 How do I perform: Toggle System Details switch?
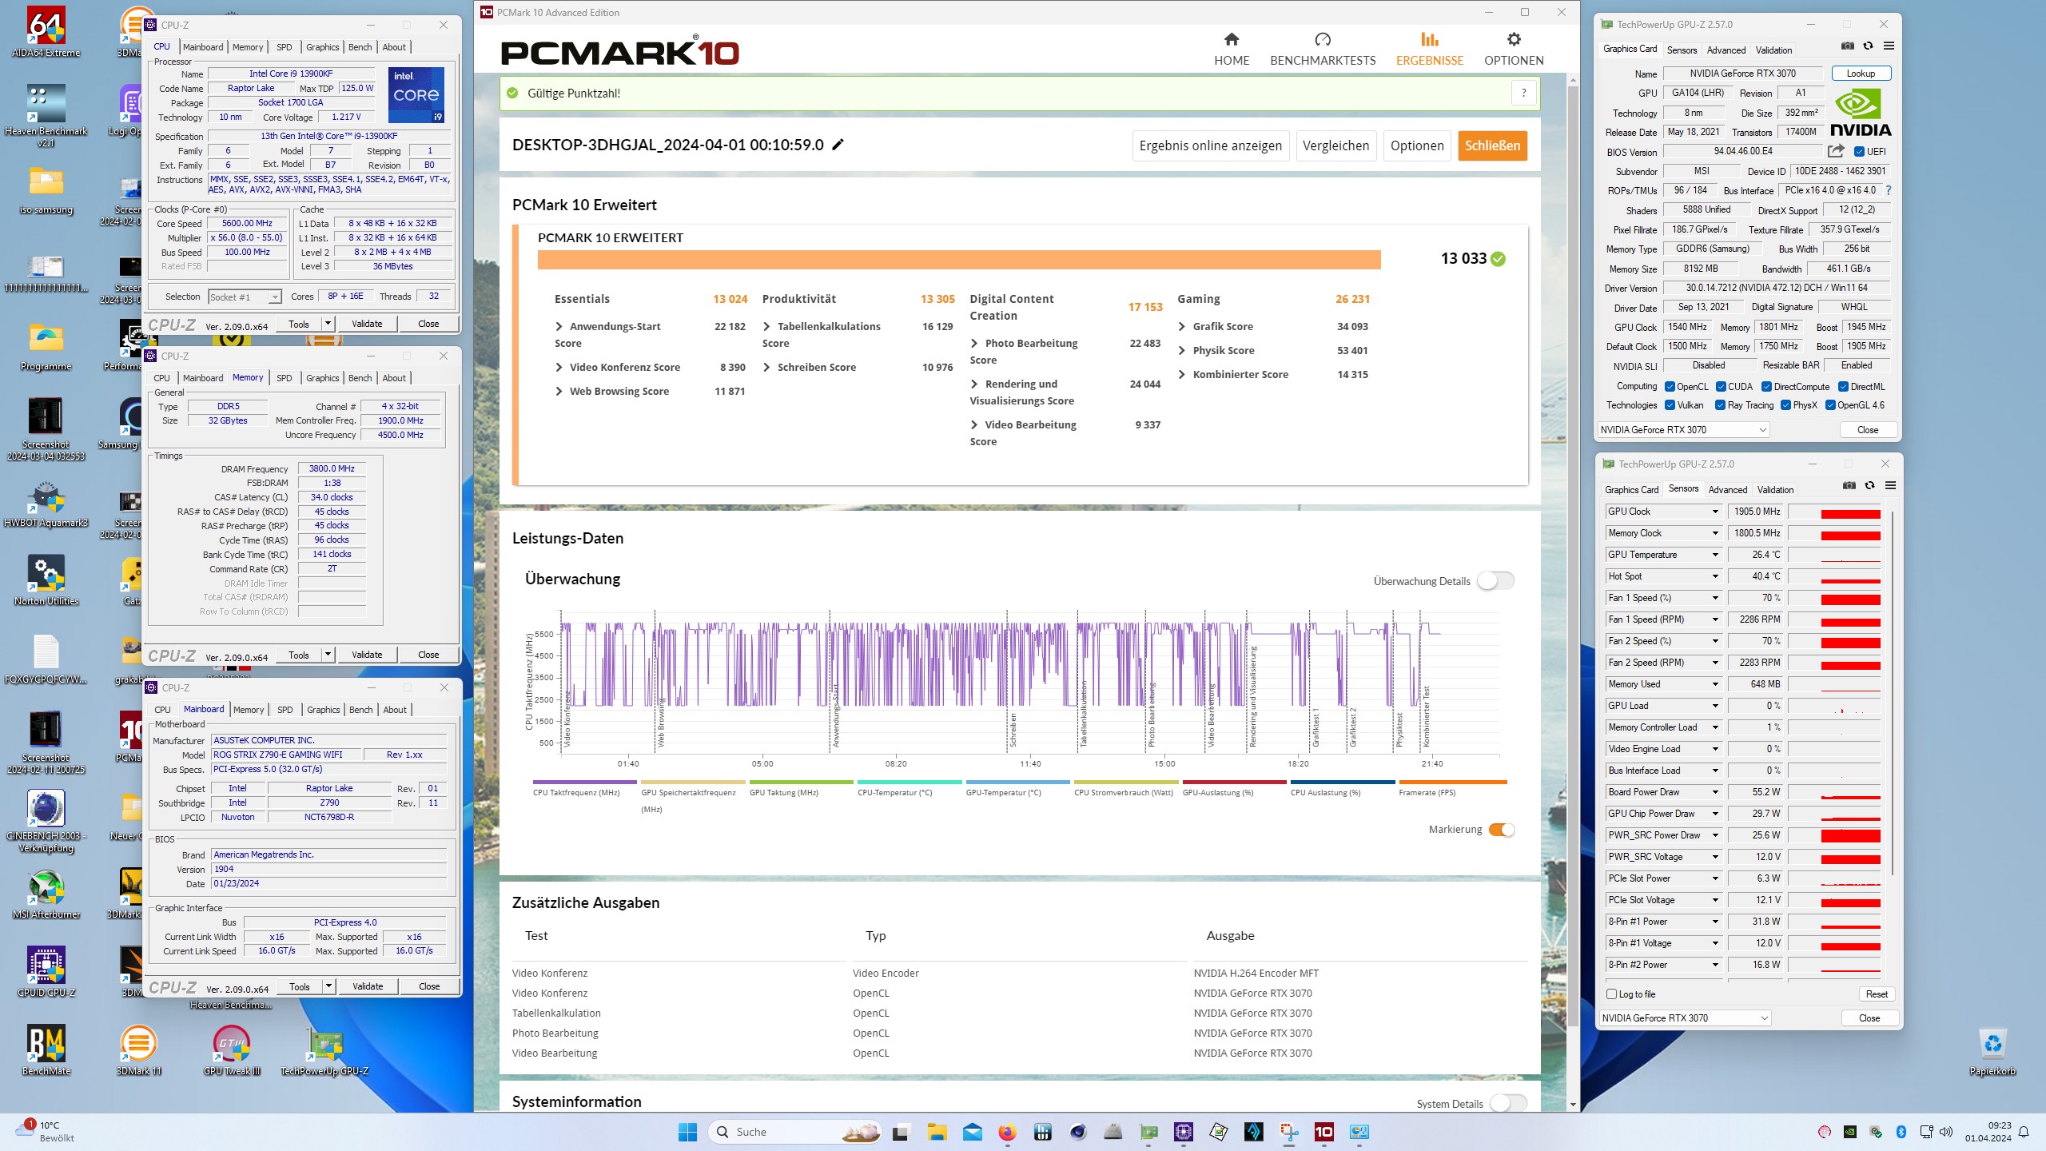1508,1103
